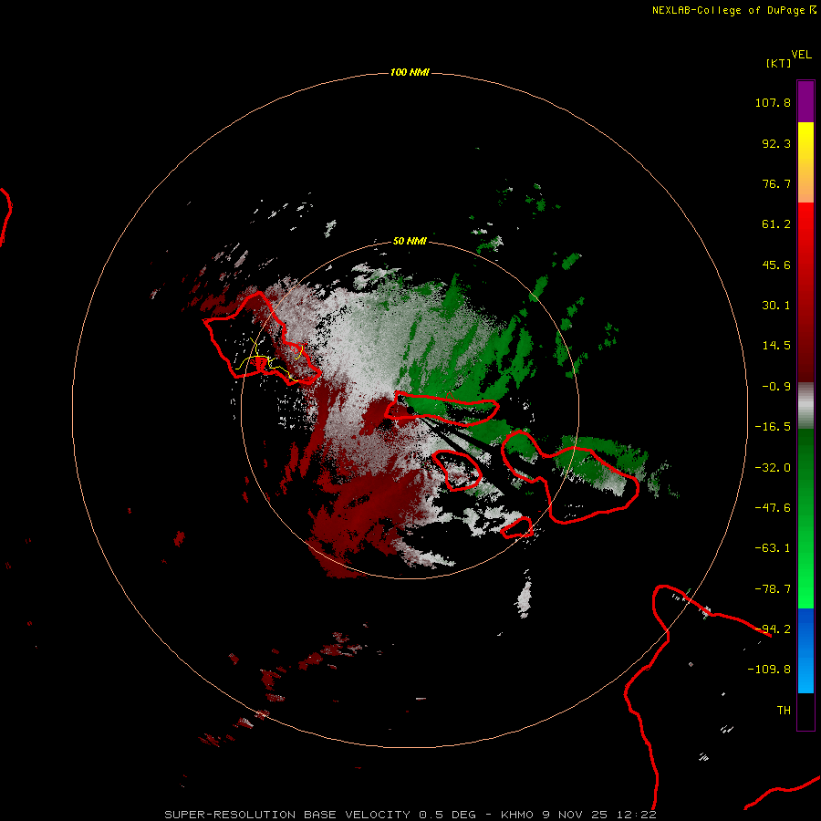Click the 100 NMI range ring label
Image resolution: width=821 pixels, height=821 pixels.
(410, 72)
